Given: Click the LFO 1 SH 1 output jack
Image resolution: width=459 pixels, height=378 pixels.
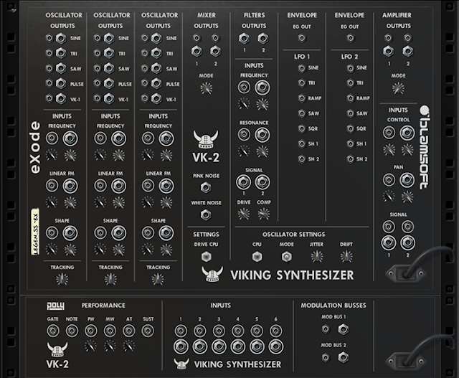Looking at the screenshot, I should 302,144.
